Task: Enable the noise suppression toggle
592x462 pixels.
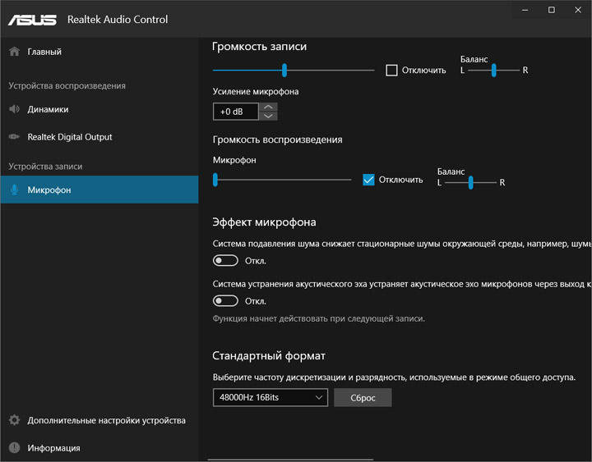Action: tap(225, 261)
